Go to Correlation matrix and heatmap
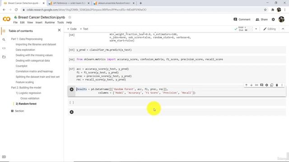 click(34, 71)
